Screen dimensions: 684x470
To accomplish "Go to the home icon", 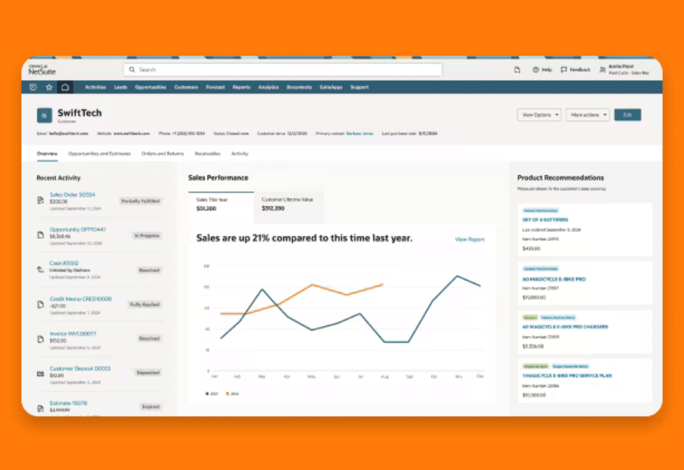I will click(x=65, y=87).
